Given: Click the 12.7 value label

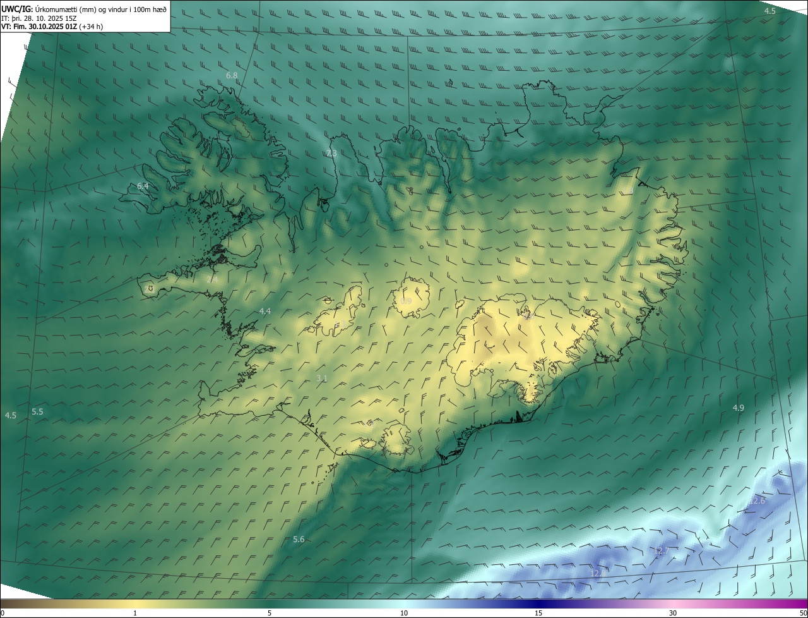Looking at the screenshot, I should pos(660,550).
